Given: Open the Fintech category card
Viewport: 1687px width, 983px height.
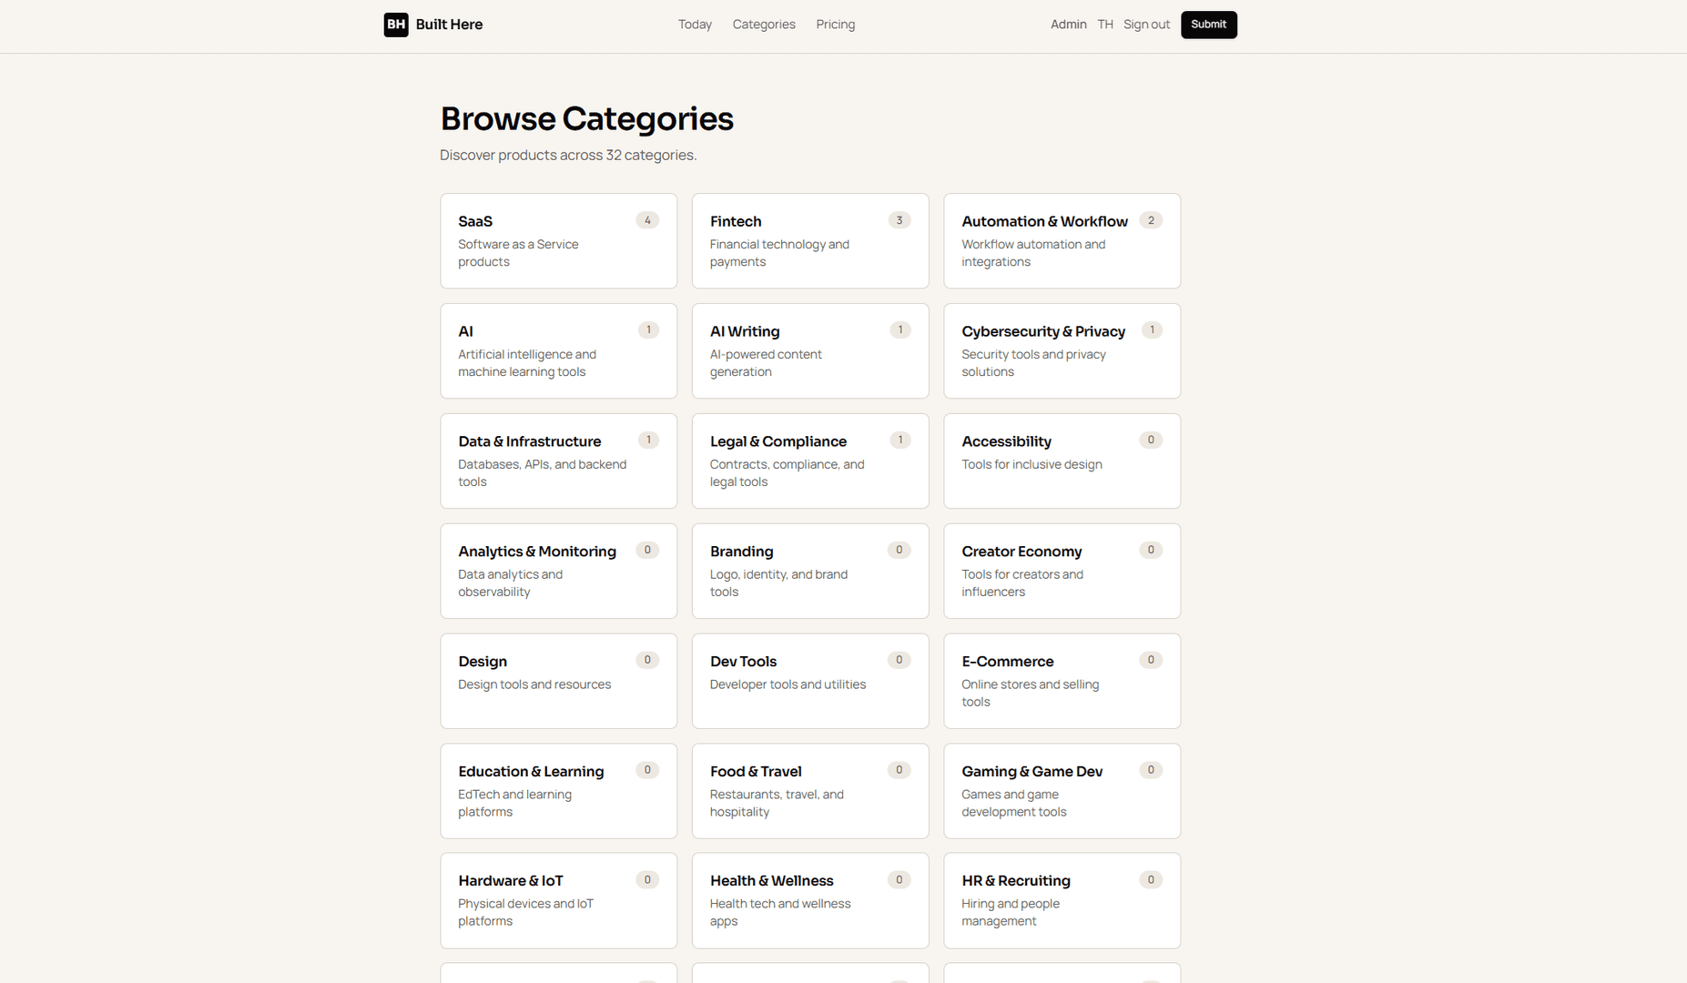Looking at the screenshot, I should (810, 241).
